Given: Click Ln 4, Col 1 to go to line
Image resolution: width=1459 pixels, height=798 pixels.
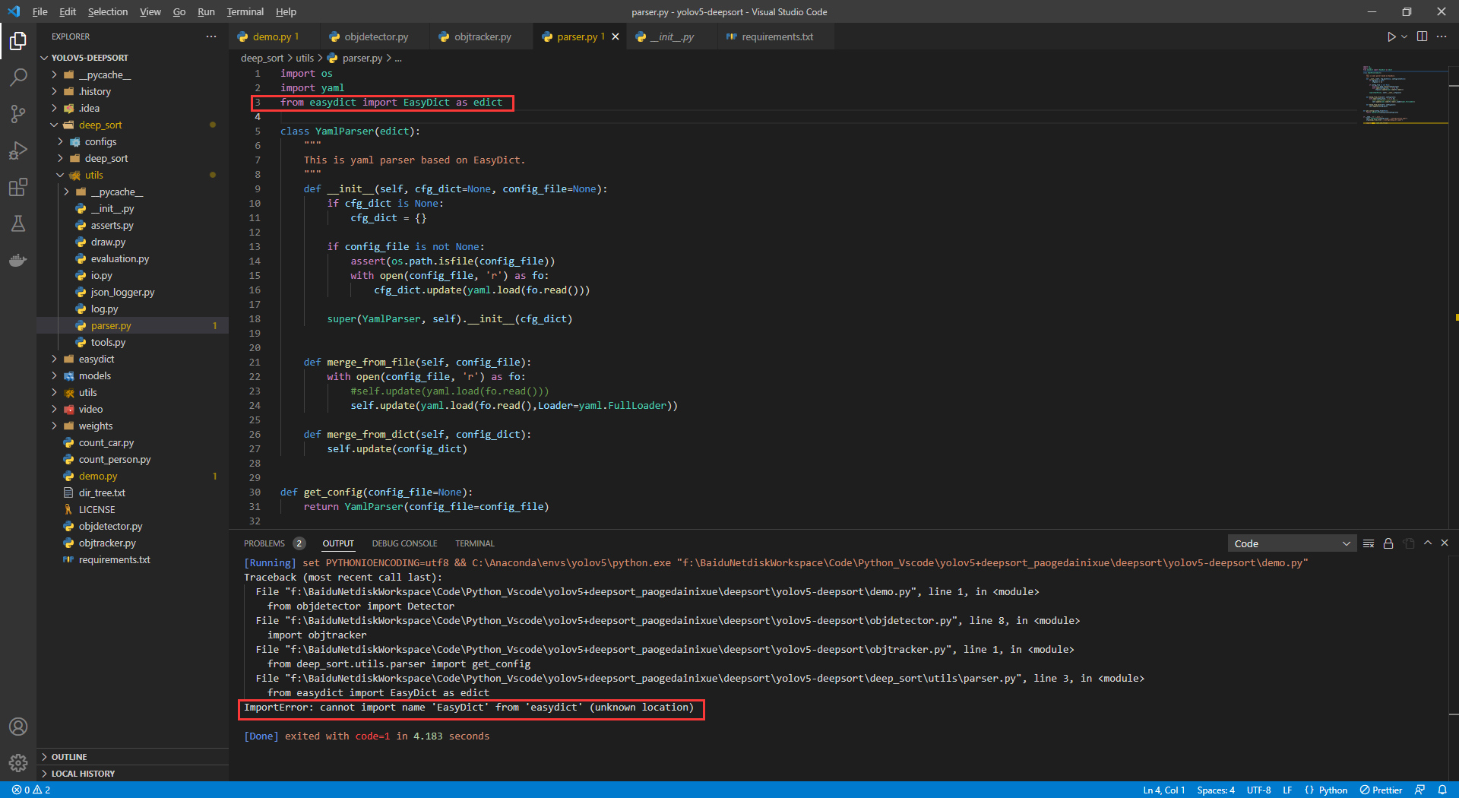Looking at the screenshot, I should click(1163, 790).
